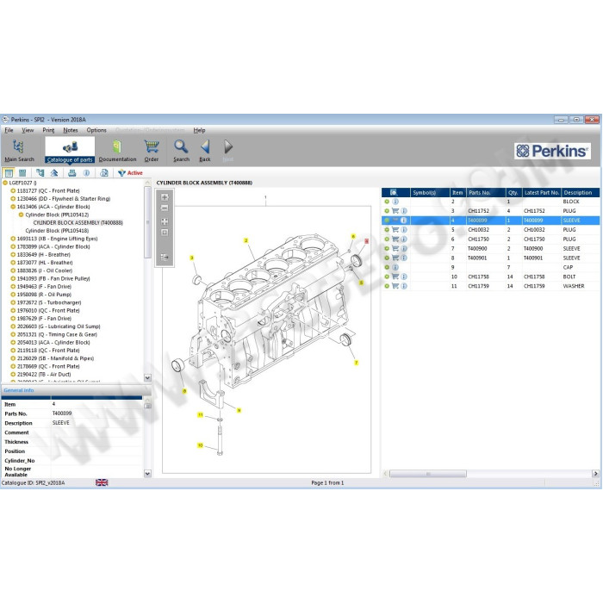This screenshot has height=603, width=603.
Task: Open the Main Search toolbar icon
Action: click(18, 151)
